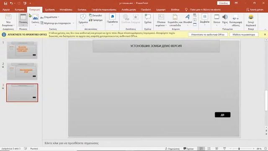This screenshot has width=268, height=151.
Task: Click the Audio (Ήχος) speaker icon
Action: (225, 17)
